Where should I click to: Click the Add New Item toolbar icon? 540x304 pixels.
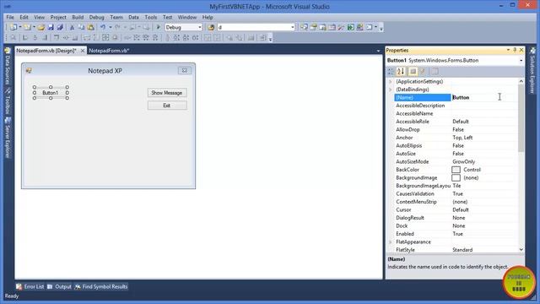pyautogui.click(x=27, y=27)
